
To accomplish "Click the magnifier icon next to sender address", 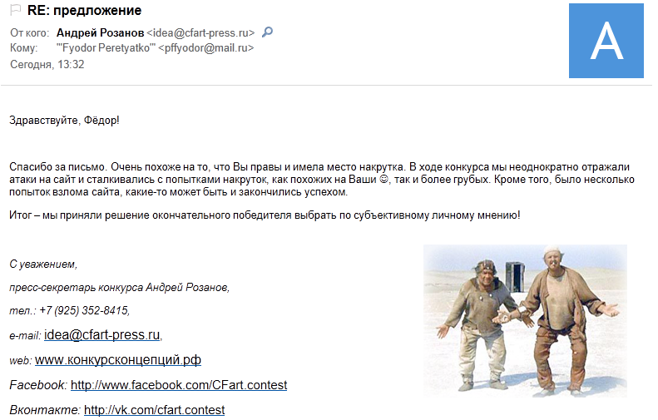I will point(267,32).
